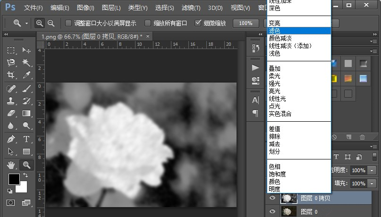Toggle layer filtering switch

coord(374,157)
